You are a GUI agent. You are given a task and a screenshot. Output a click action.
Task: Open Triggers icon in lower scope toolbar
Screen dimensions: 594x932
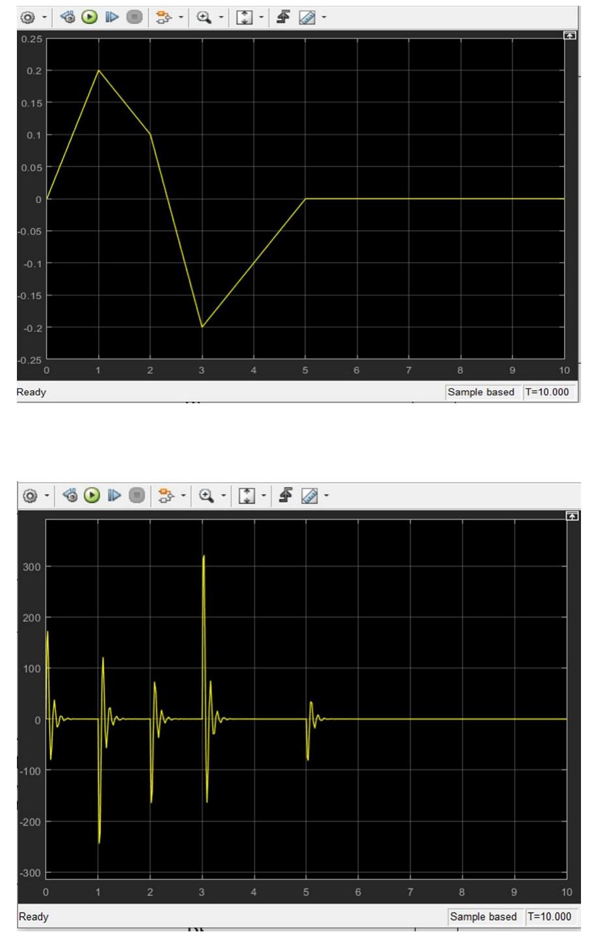(286, 496)
